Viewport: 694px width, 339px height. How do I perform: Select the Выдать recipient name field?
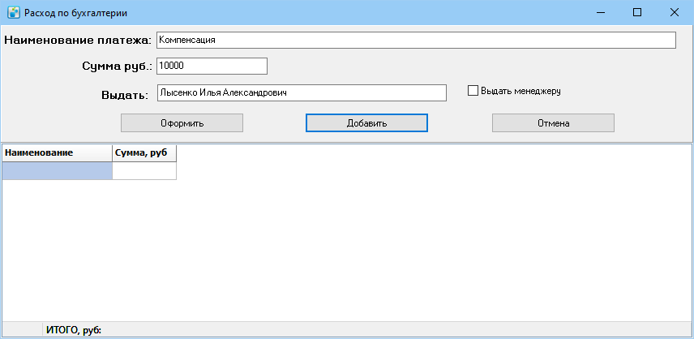[x=302, y=93]
